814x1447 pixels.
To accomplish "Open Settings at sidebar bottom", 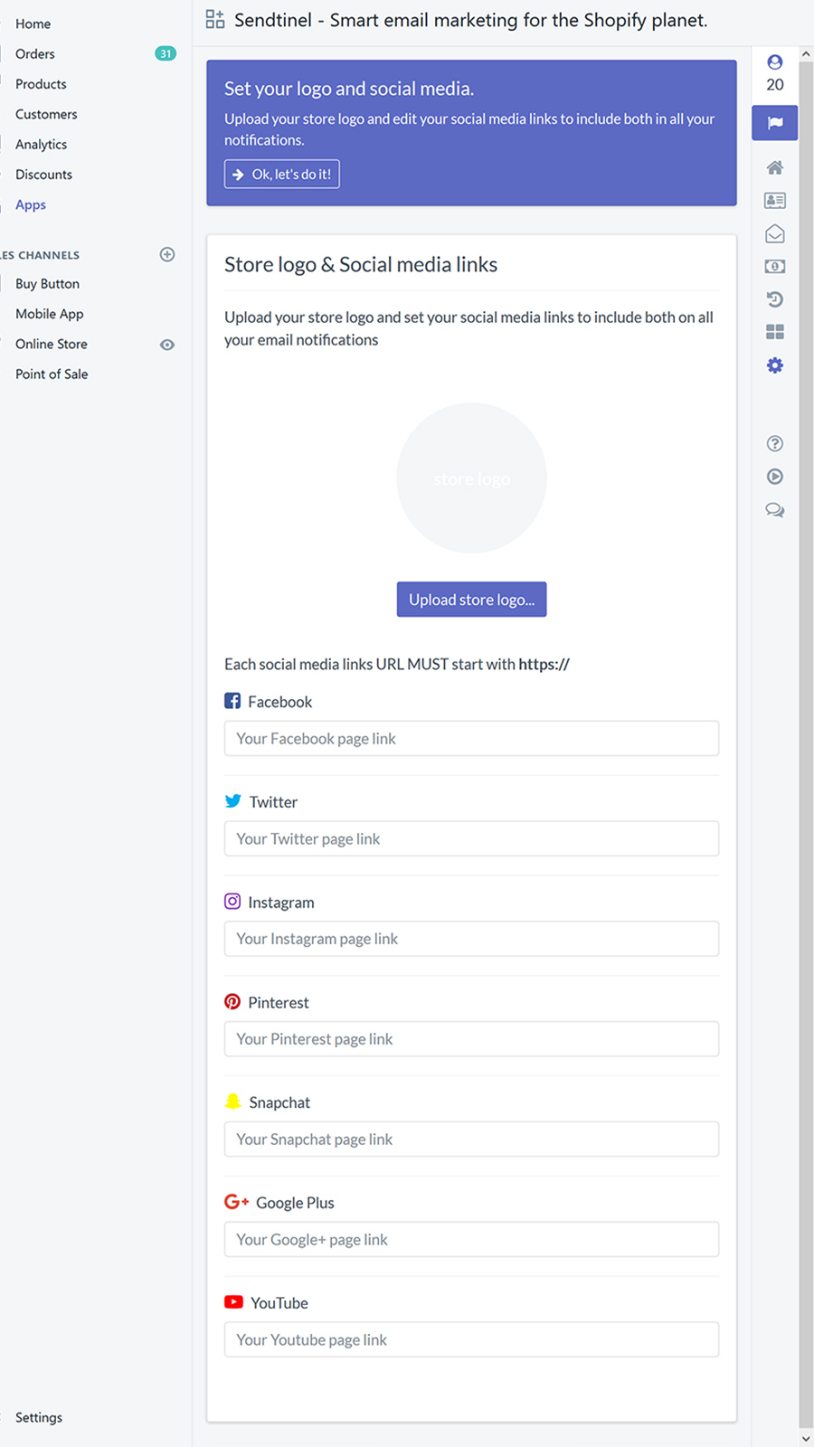I will click(x=39, y=1417).
